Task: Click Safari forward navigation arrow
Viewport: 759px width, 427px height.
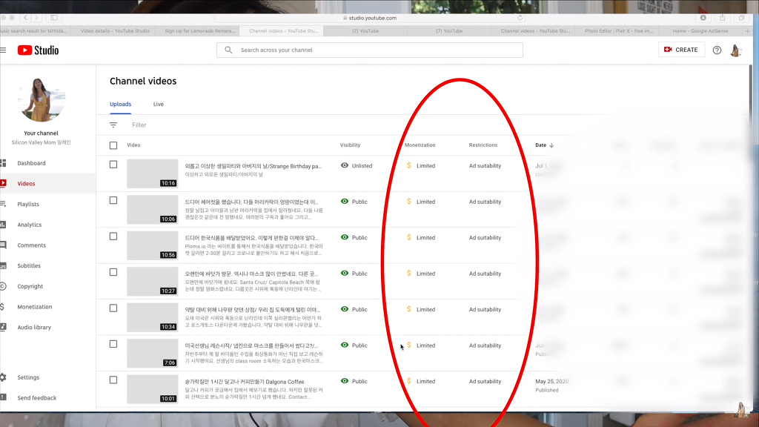Action: (37, 18)
